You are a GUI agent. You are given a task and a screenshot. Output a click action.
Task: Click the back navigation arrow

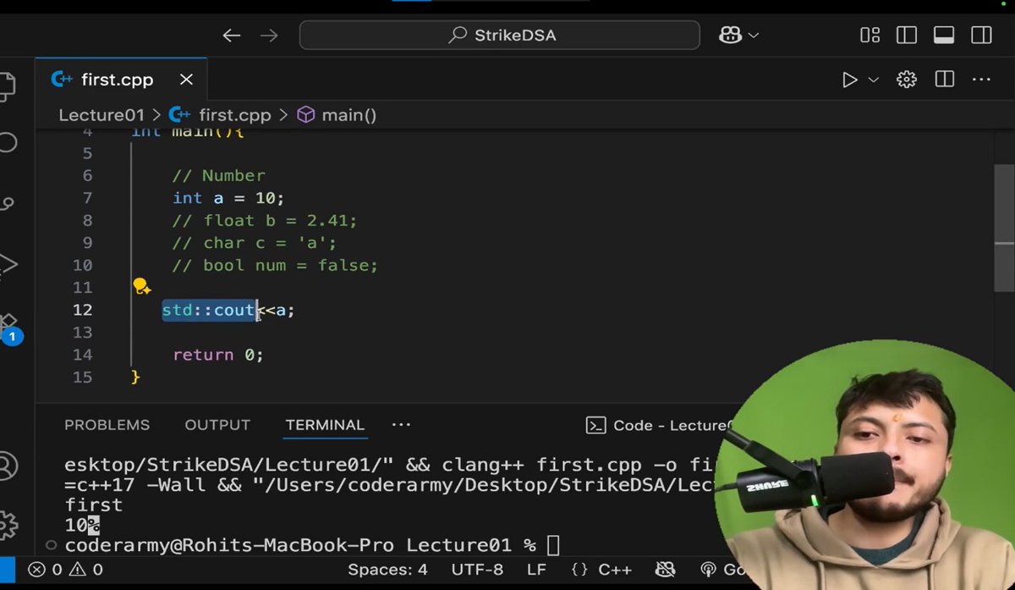pos(231,35)
